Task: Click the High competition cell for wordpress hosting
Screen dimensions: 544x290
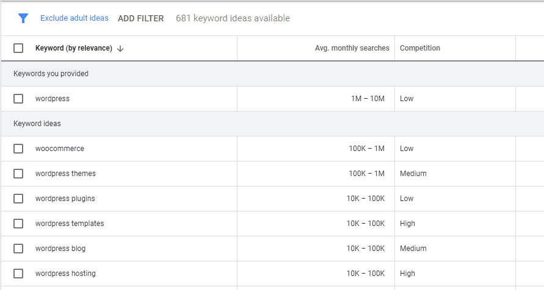Action: 407,274
